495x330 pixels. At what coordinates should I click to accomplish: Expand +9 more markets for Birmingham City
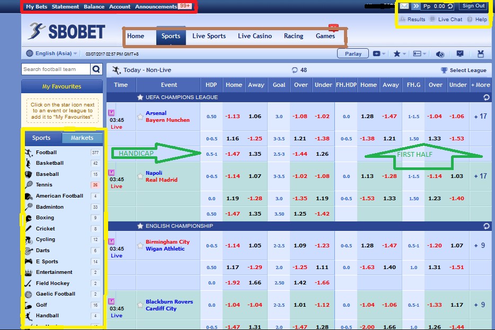coord(481,245)
